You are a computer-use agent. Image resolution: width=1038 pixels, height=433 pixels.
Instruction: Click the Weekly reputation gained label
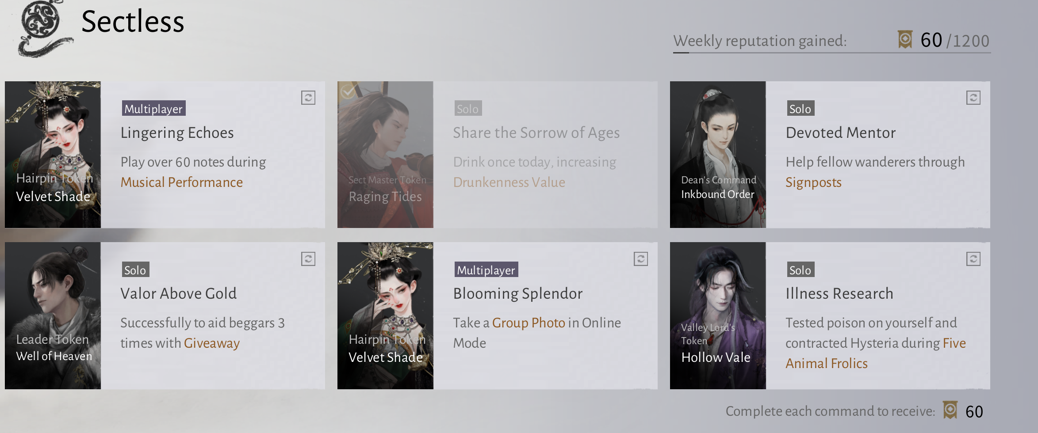point(760,41)
